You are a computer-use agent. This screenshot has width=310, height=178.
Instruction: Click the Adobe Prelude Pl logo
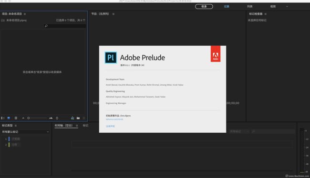tap(111, 58)
